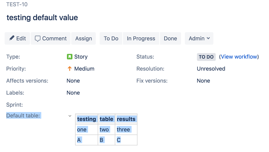This screenshot has width=269, height=152.
Task: Click the TEST-10 issue key
Action: pyautogui.click(x=17, y=5)
